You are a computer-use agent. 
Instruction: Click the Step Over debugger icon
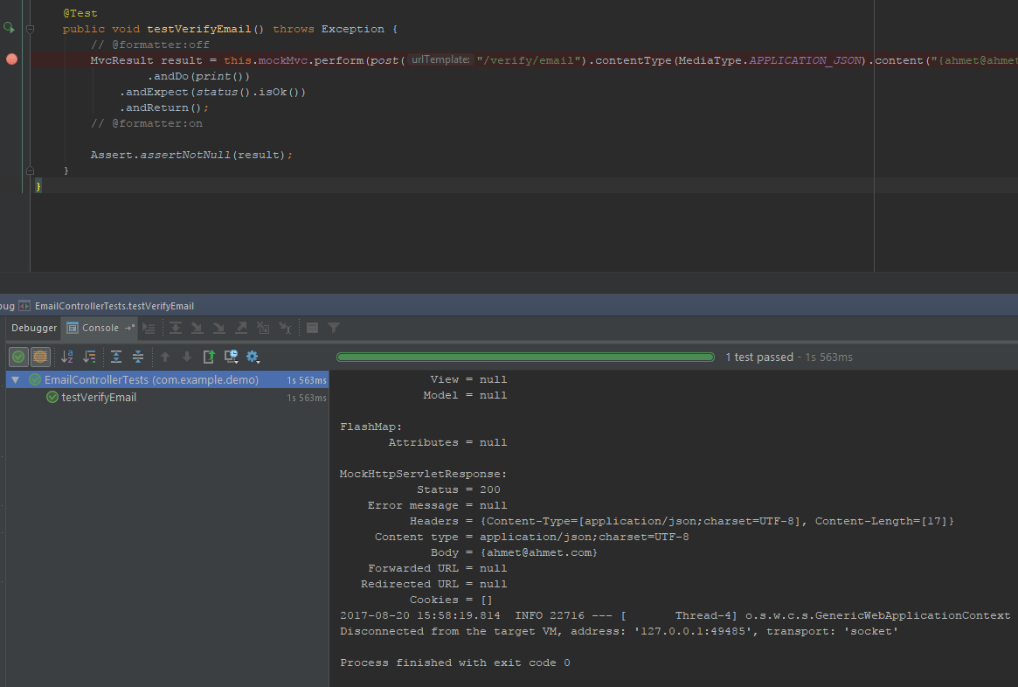coord(176,328)
